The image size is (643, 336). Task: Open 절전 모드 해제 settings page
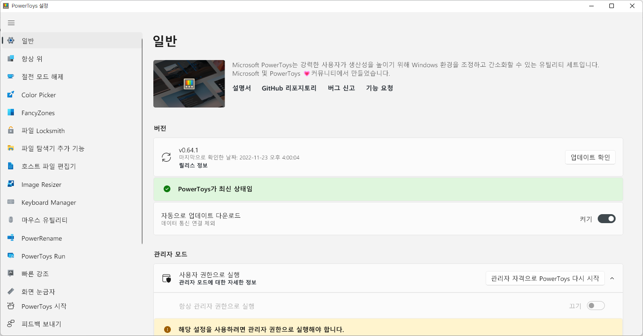(x=72, y=77)
